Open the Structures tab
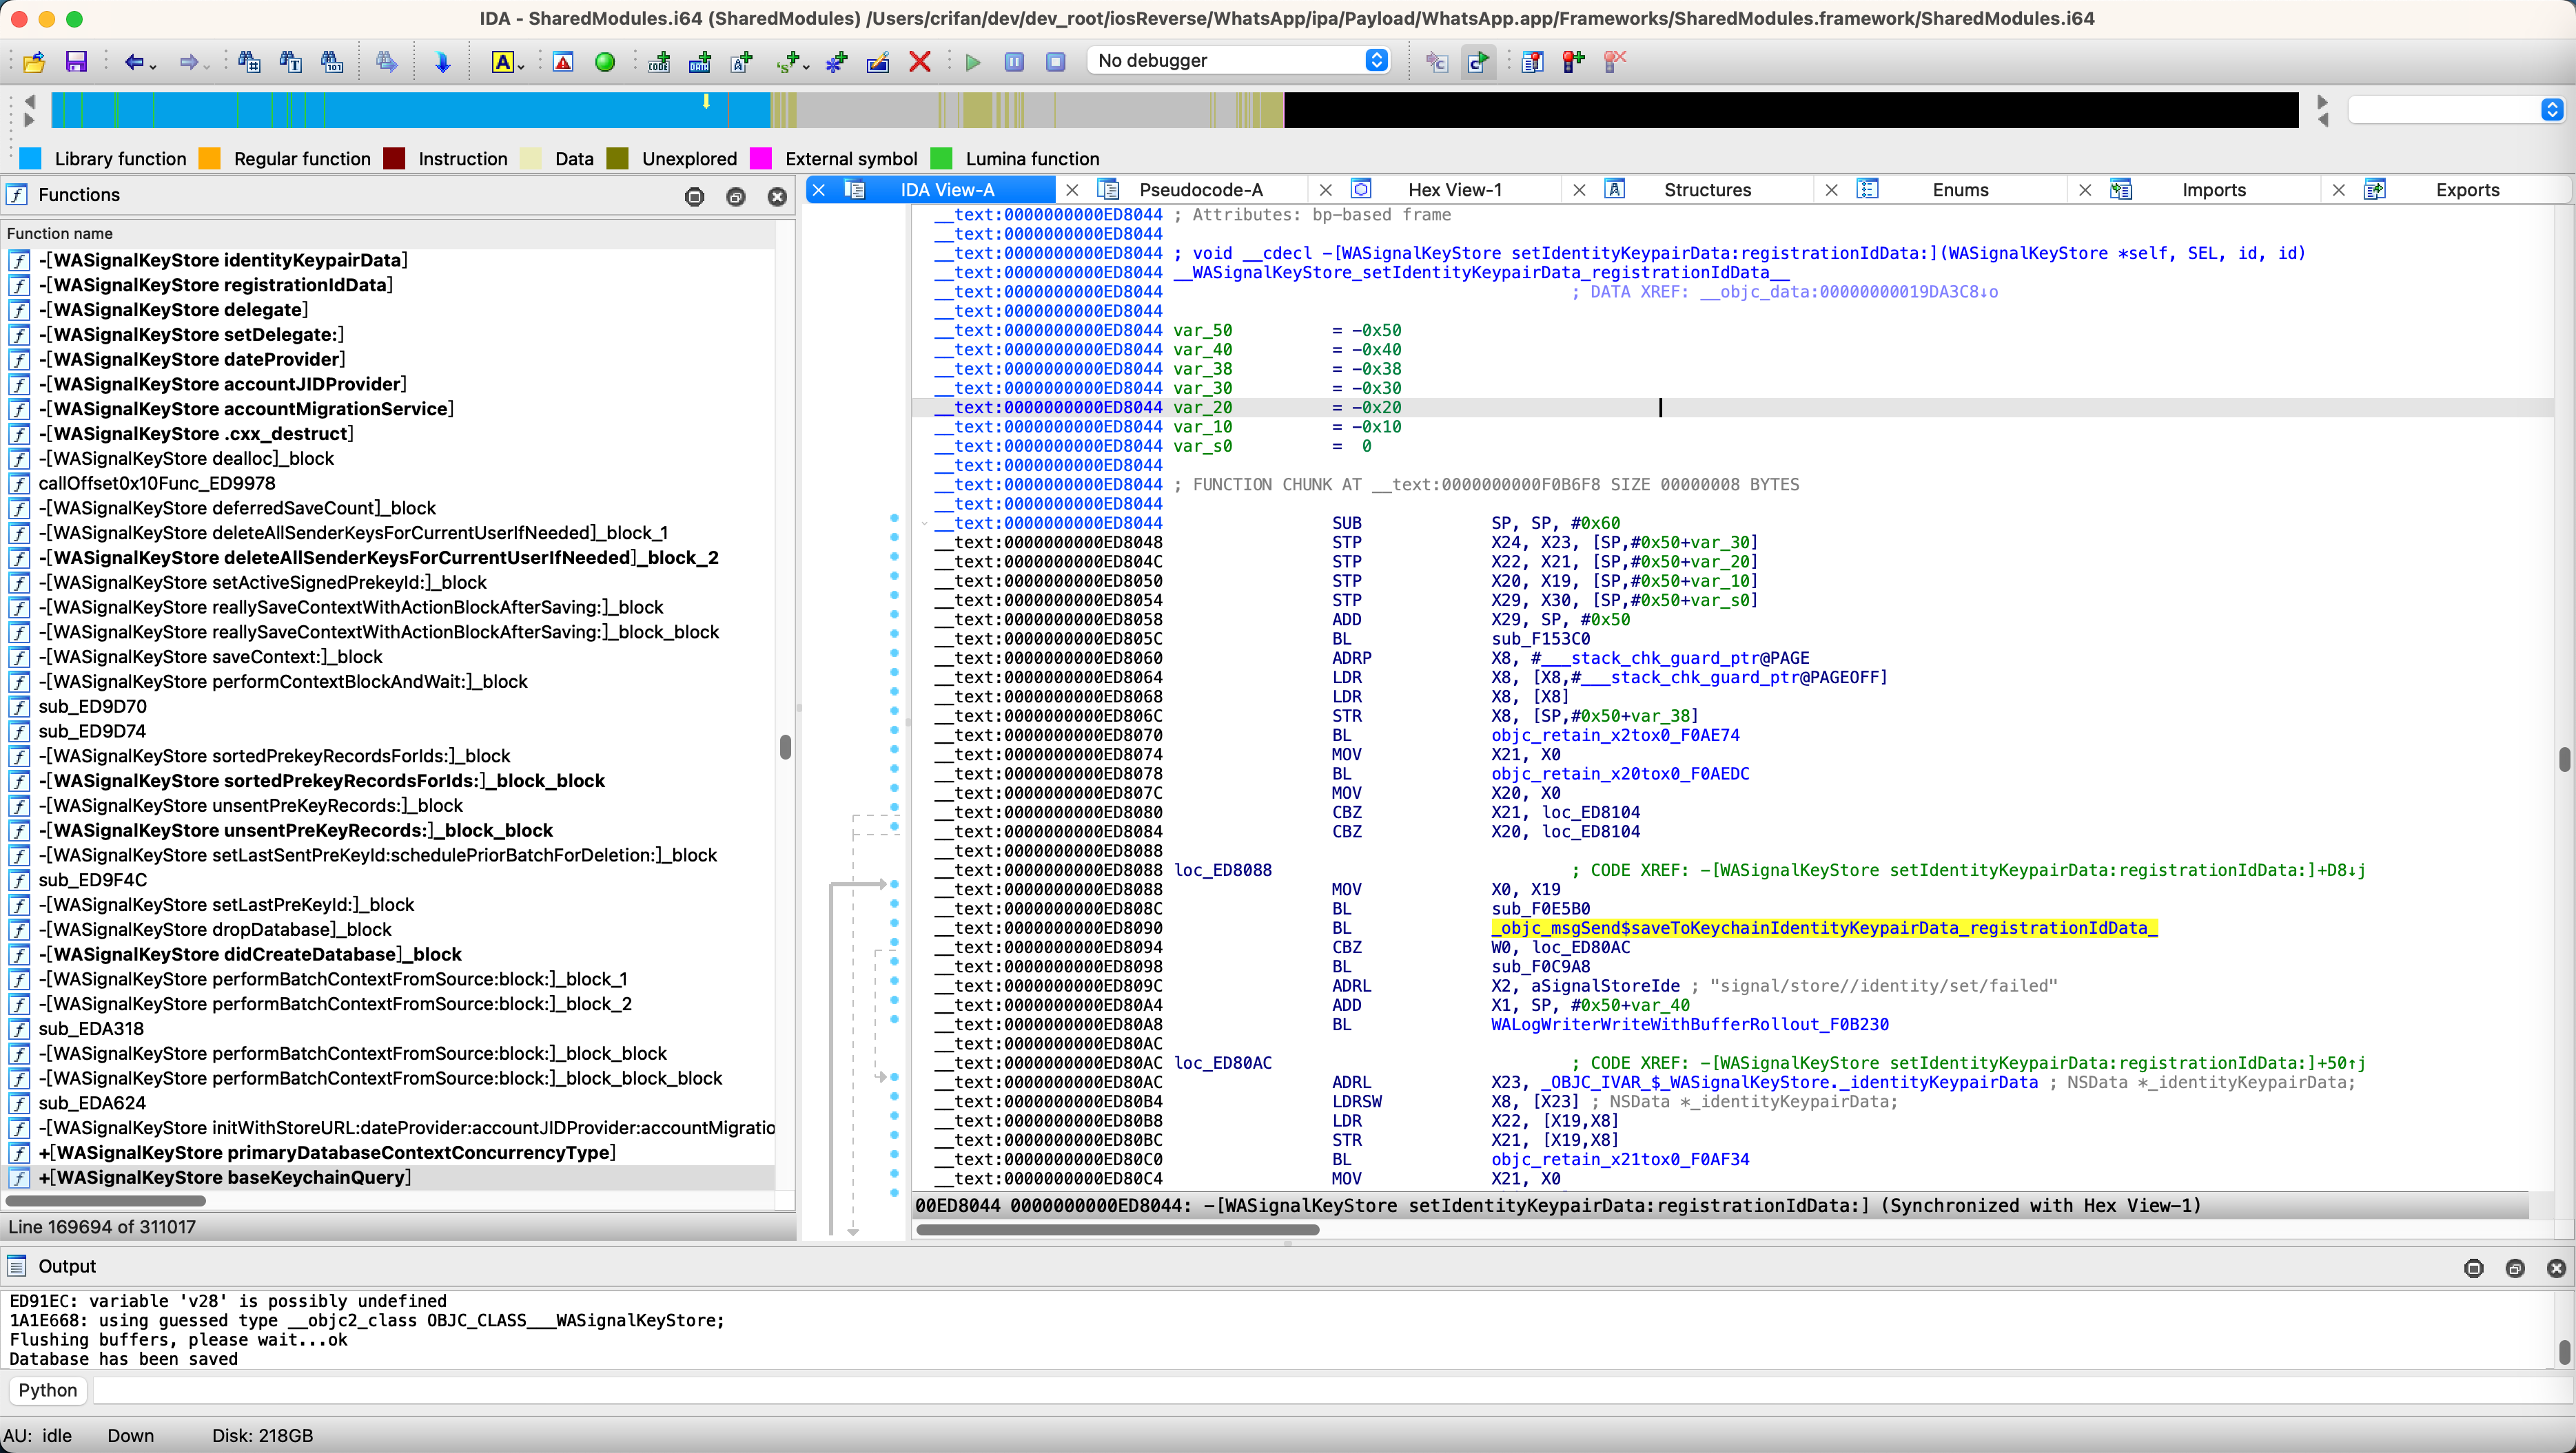The height and width of the screenshot is (1453, 2576). coord(1707,190)
